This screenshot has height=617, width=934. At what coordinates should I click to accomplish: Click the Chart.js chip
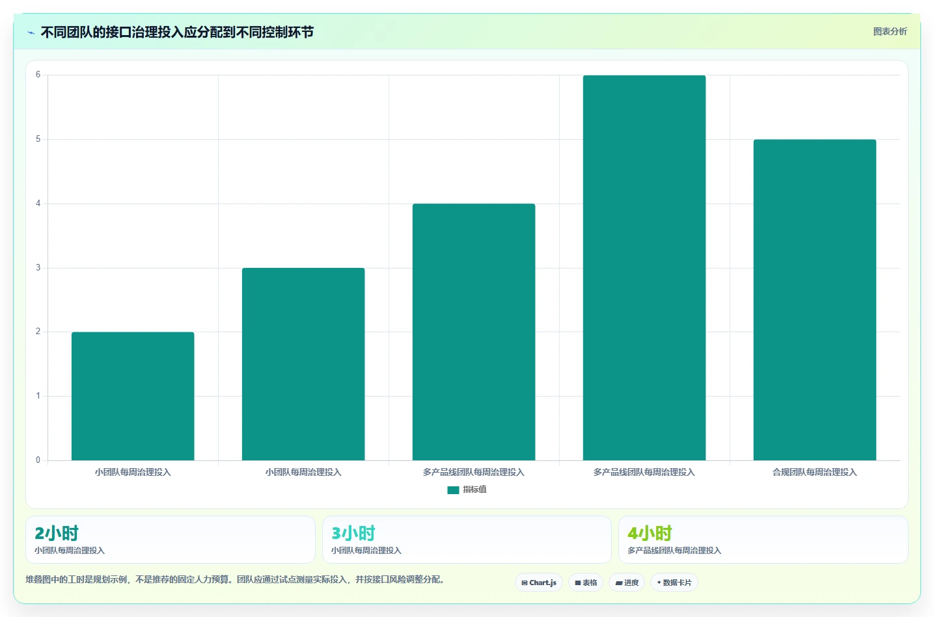[x=539, y=583]
